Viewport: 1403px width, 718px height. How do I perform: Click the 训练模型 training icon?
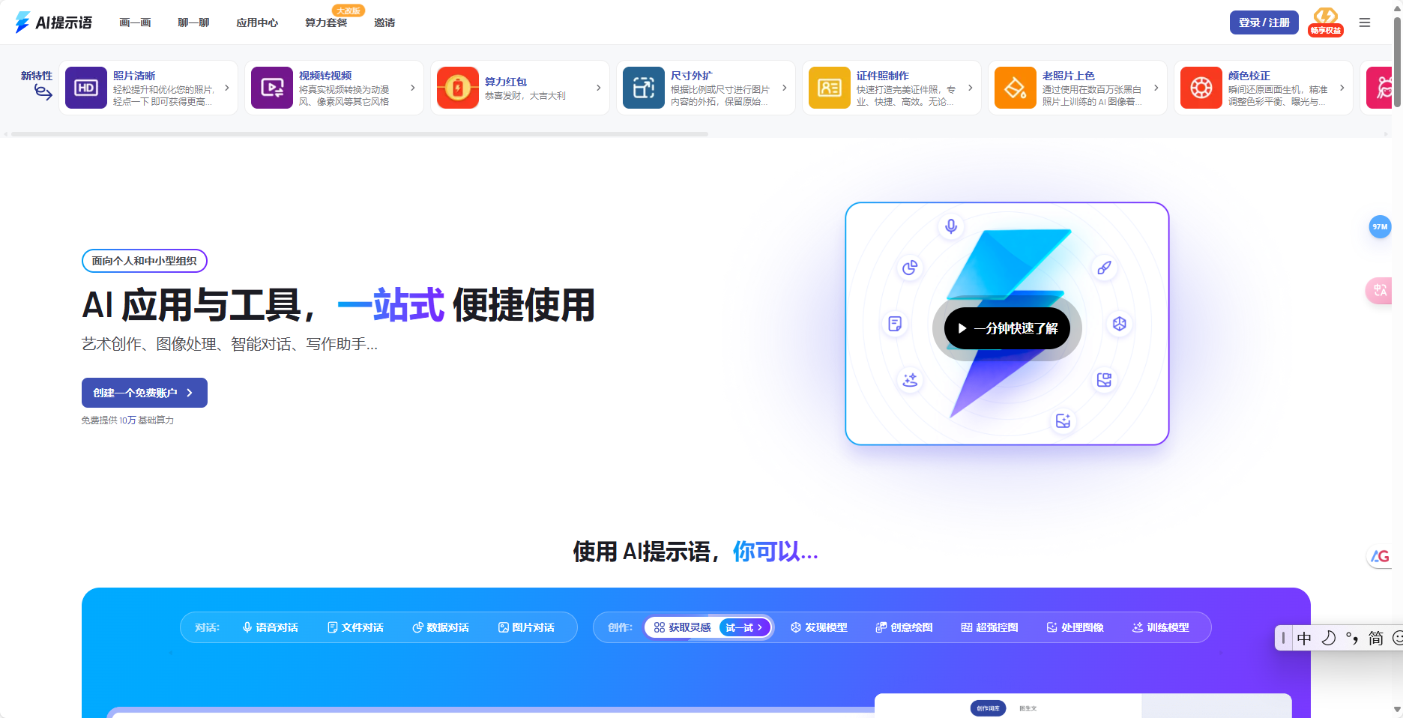1137,627
